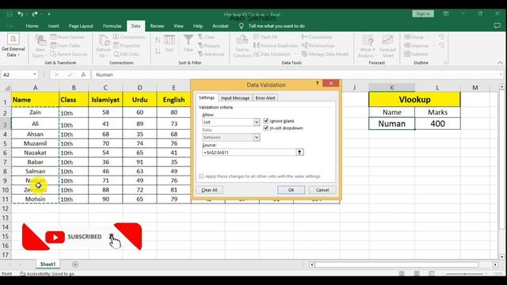Click the Islamiyat column header cell
The image size is (507, 285).
pos(105,100)
